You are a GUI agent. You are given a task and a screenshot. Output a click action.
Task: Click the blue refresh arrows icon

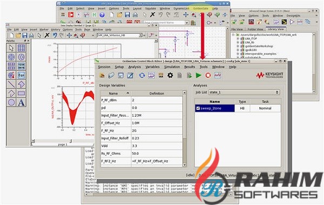141,75
